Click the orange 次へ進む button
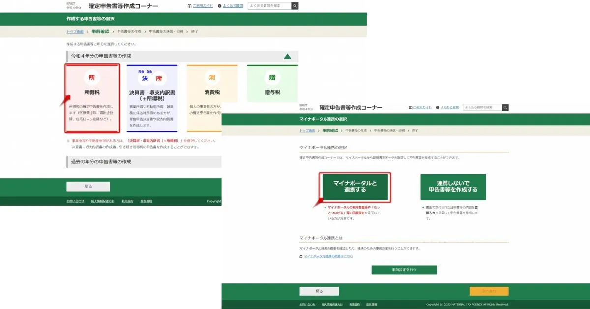Viewport: 590px width, 309px height. 489,291
